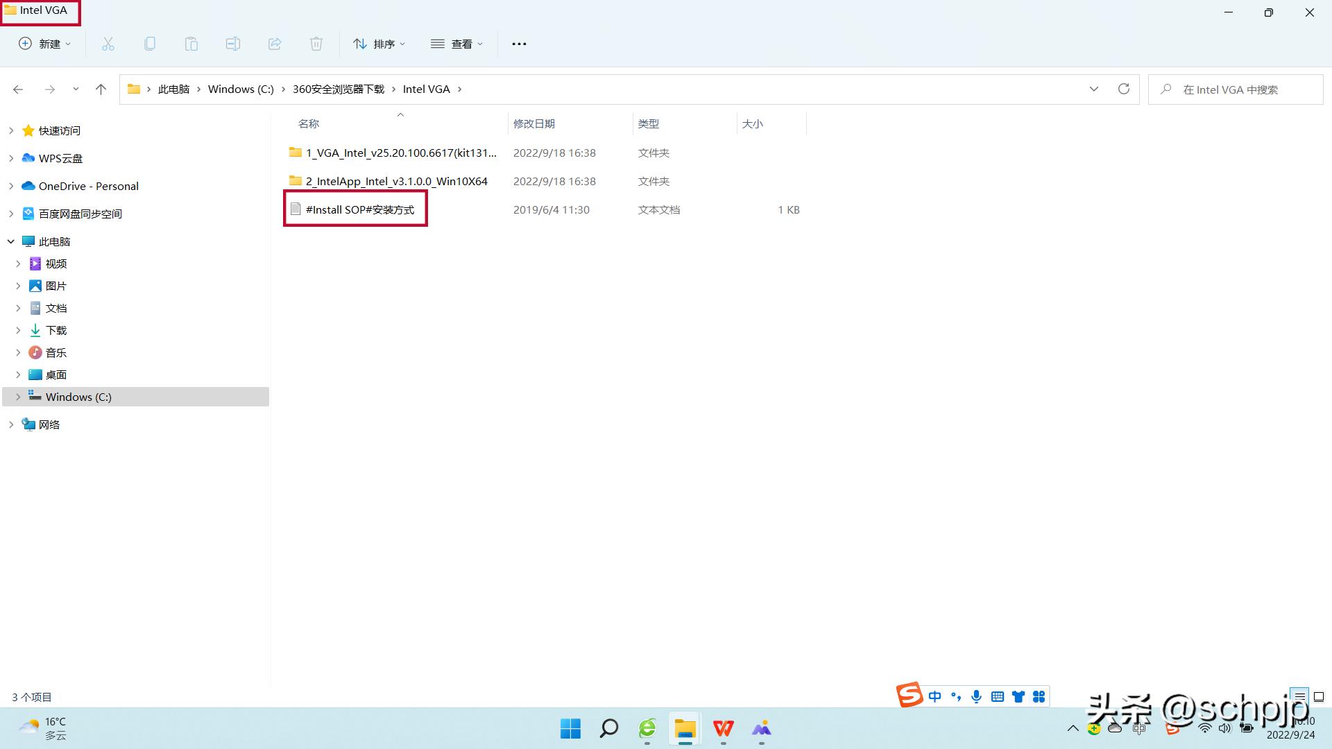This screenshot has width=1332, height=749.
Task: Open the #Install SOP#安装方式 text file
Action: pyautogui.click(x=359, y=209)
